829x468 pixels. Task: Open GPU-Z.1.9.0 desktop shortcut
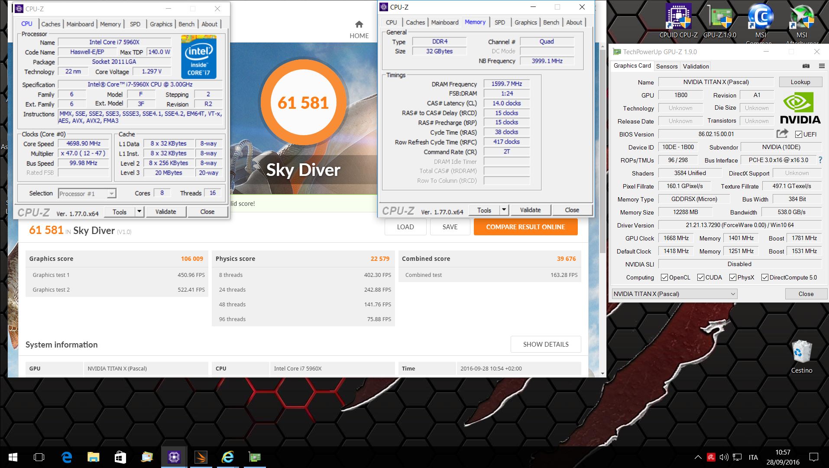click(x=719, y=21)
